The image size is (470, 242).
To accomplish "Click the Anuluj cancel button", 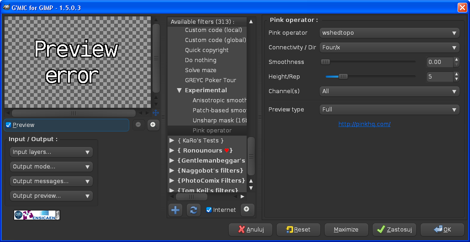I will click(251, 230).
